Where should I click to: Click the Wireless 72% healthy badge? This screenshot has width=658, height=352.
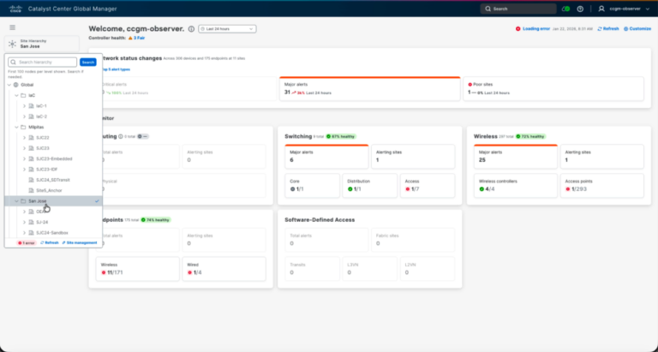(530, 136)
